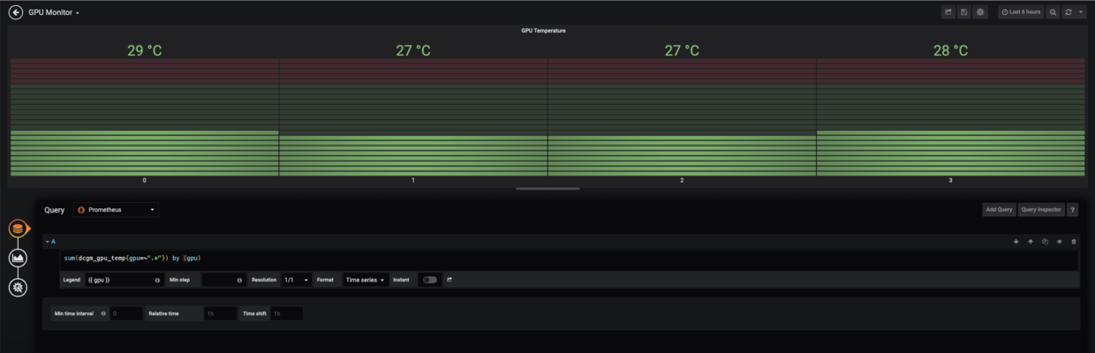Move query A up
Screen dimensions: 1095x353
[x=1031, y=241]
